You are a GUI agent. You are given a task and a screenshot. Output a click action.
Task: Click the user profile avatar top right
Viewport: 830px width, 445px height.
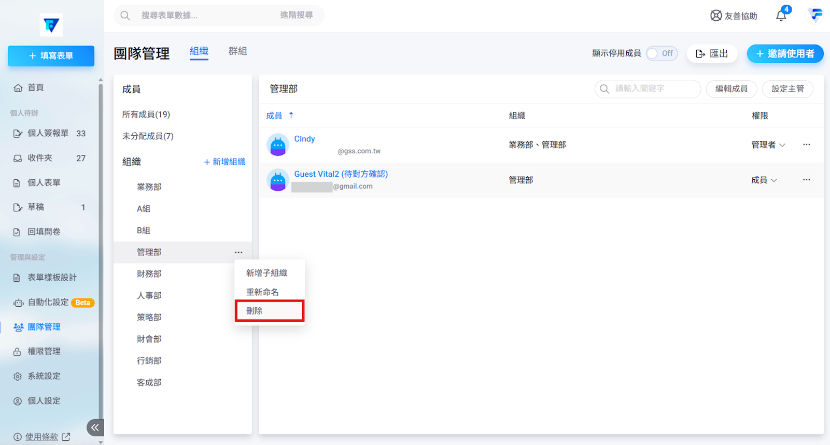coord(815,15)
